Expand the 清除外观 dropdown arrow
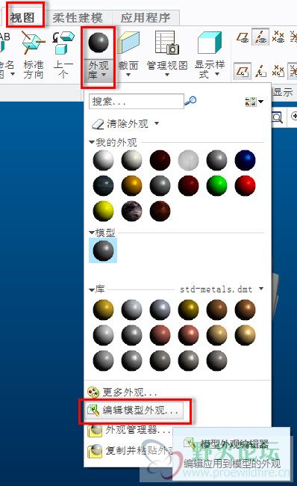Viewport: 297px width, 486px height. (157, 123)
